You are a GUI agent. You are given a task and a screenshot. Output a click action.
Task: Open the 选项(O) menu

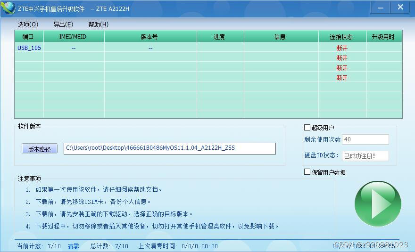point(28,24)
